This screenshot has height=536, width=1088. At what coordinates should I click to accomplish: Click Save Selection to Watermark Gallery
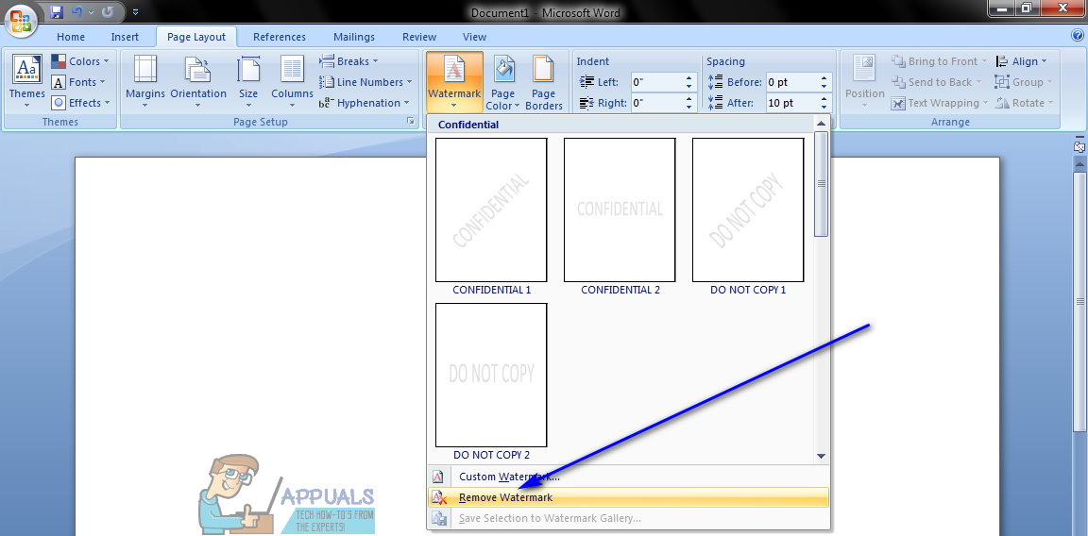629,518
